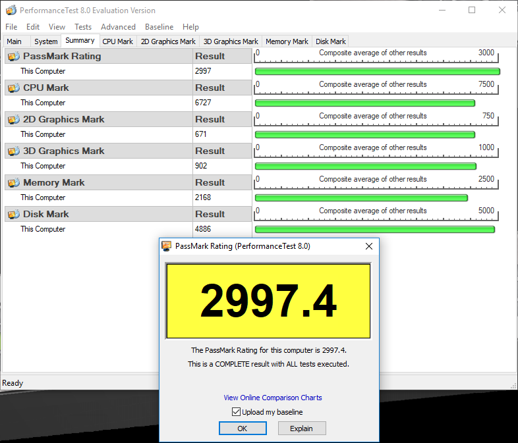Click the 6727 CPU Mark result value
The image size is (518, 443).
pos(203,103)
